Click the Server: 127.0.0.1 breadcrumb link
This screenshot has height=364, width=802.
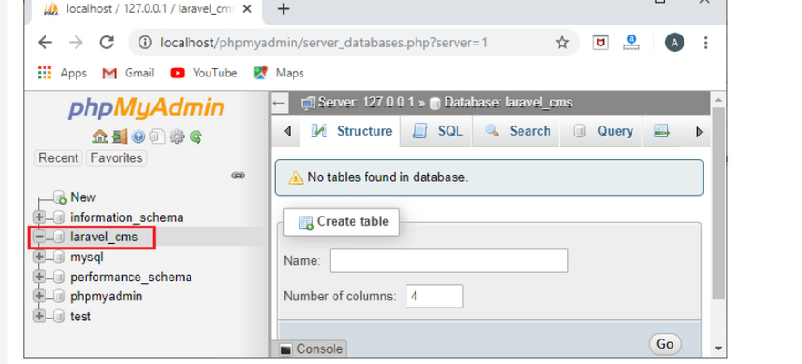[365, 103]
